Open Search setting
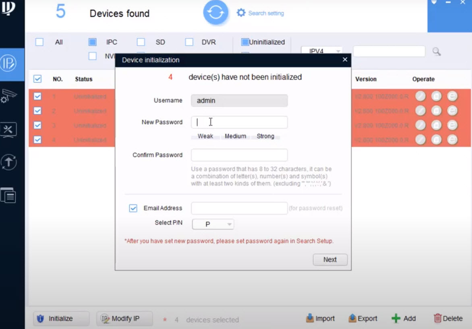 tap(260, 12)
